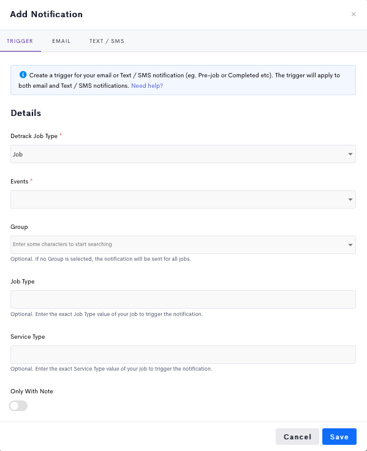
Task: Select the Trigger tab
Action: pyautogui.click(x=20, y=41)
